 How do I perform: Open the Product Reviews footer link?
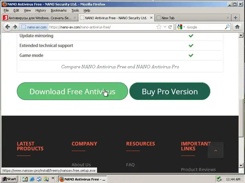(198, 170)
